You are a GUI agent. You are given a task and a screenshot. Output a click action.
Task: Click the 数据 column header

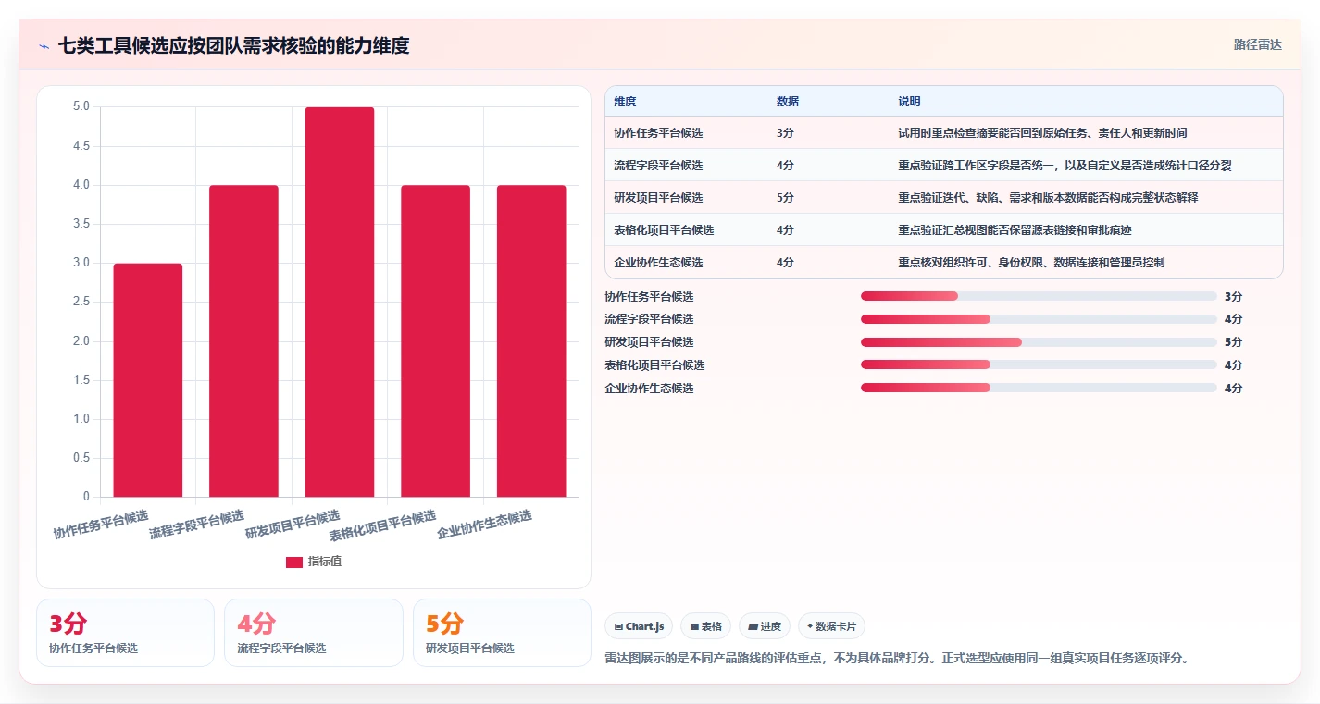tap(788, 102)
